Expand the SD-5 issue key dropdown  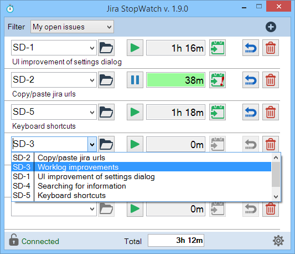[92, 112]
